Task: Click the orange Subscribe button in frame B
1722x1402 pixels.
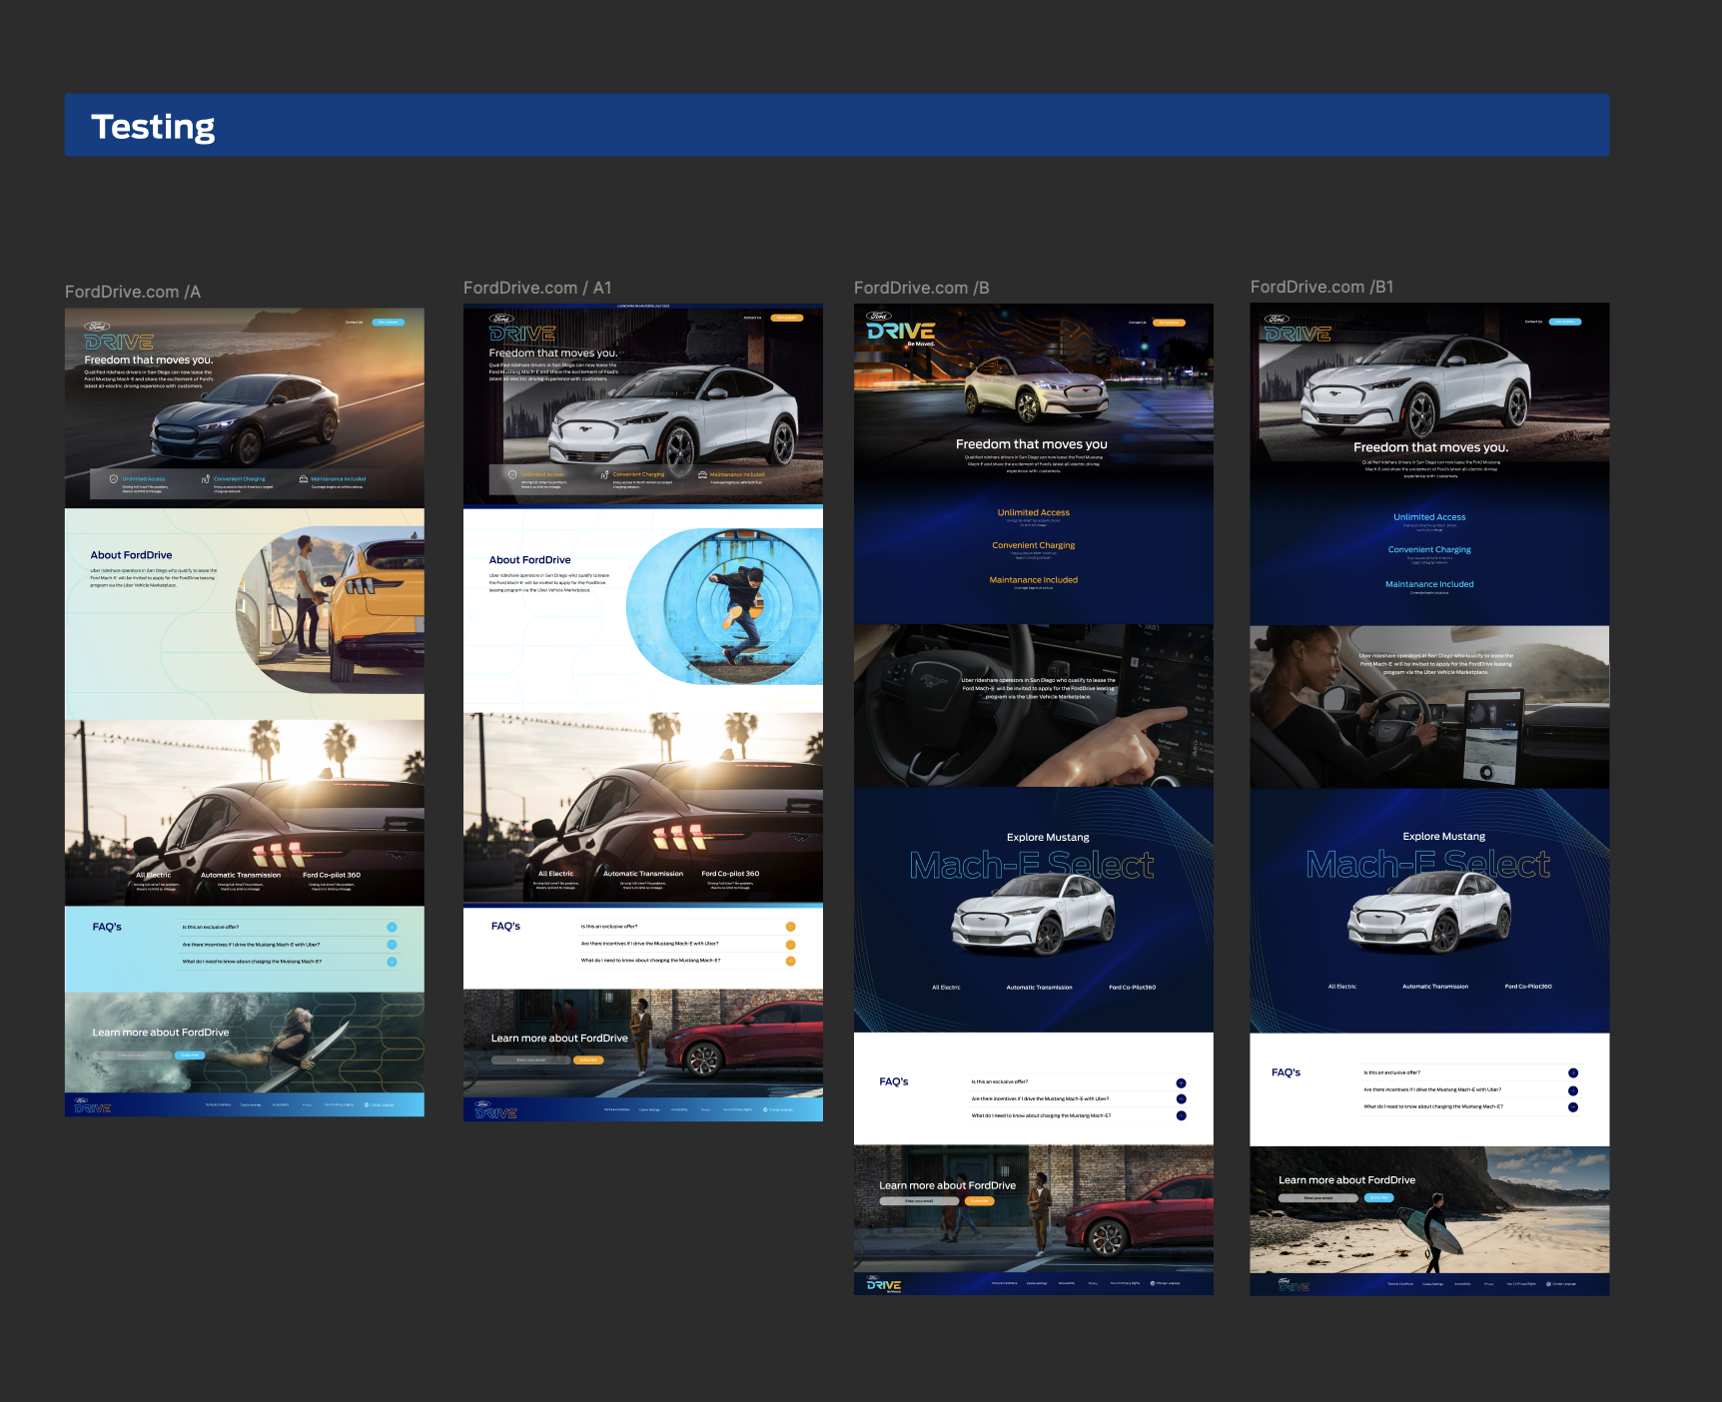Action: tap(980, 1201)
